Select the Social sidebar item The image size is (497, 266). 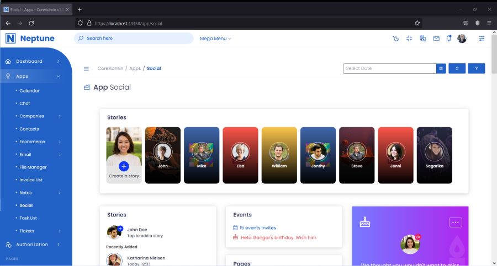pos(26,205)
